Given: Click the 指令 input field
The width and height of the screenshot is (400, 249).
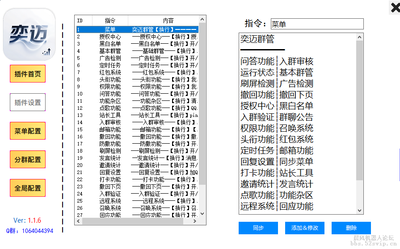Looking at the screenshot, I should 317,24.
